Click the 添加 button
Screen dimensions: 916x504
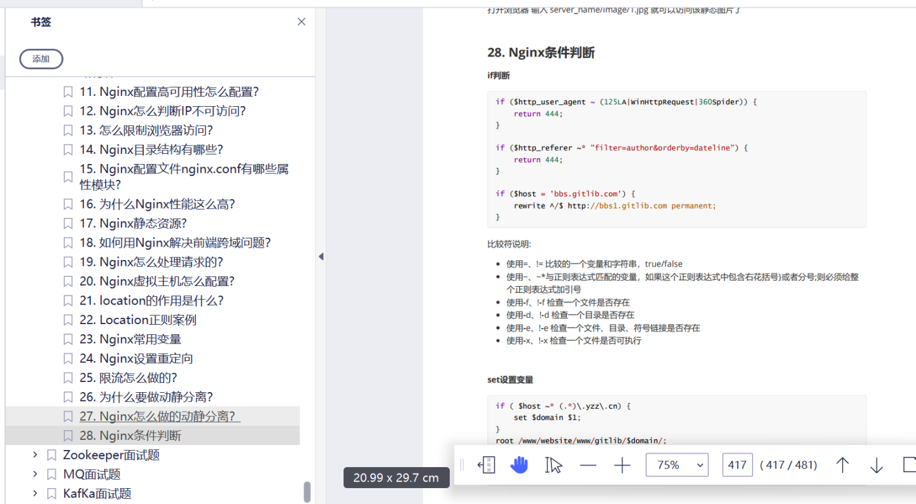click(x=41, y=58)
